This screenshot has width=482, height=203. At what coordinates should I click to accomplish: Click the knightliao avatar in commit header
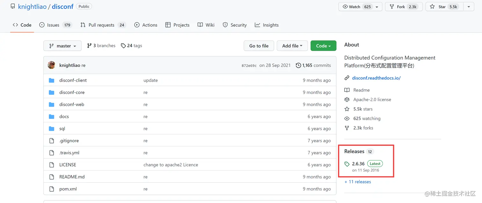pos(51,65)
